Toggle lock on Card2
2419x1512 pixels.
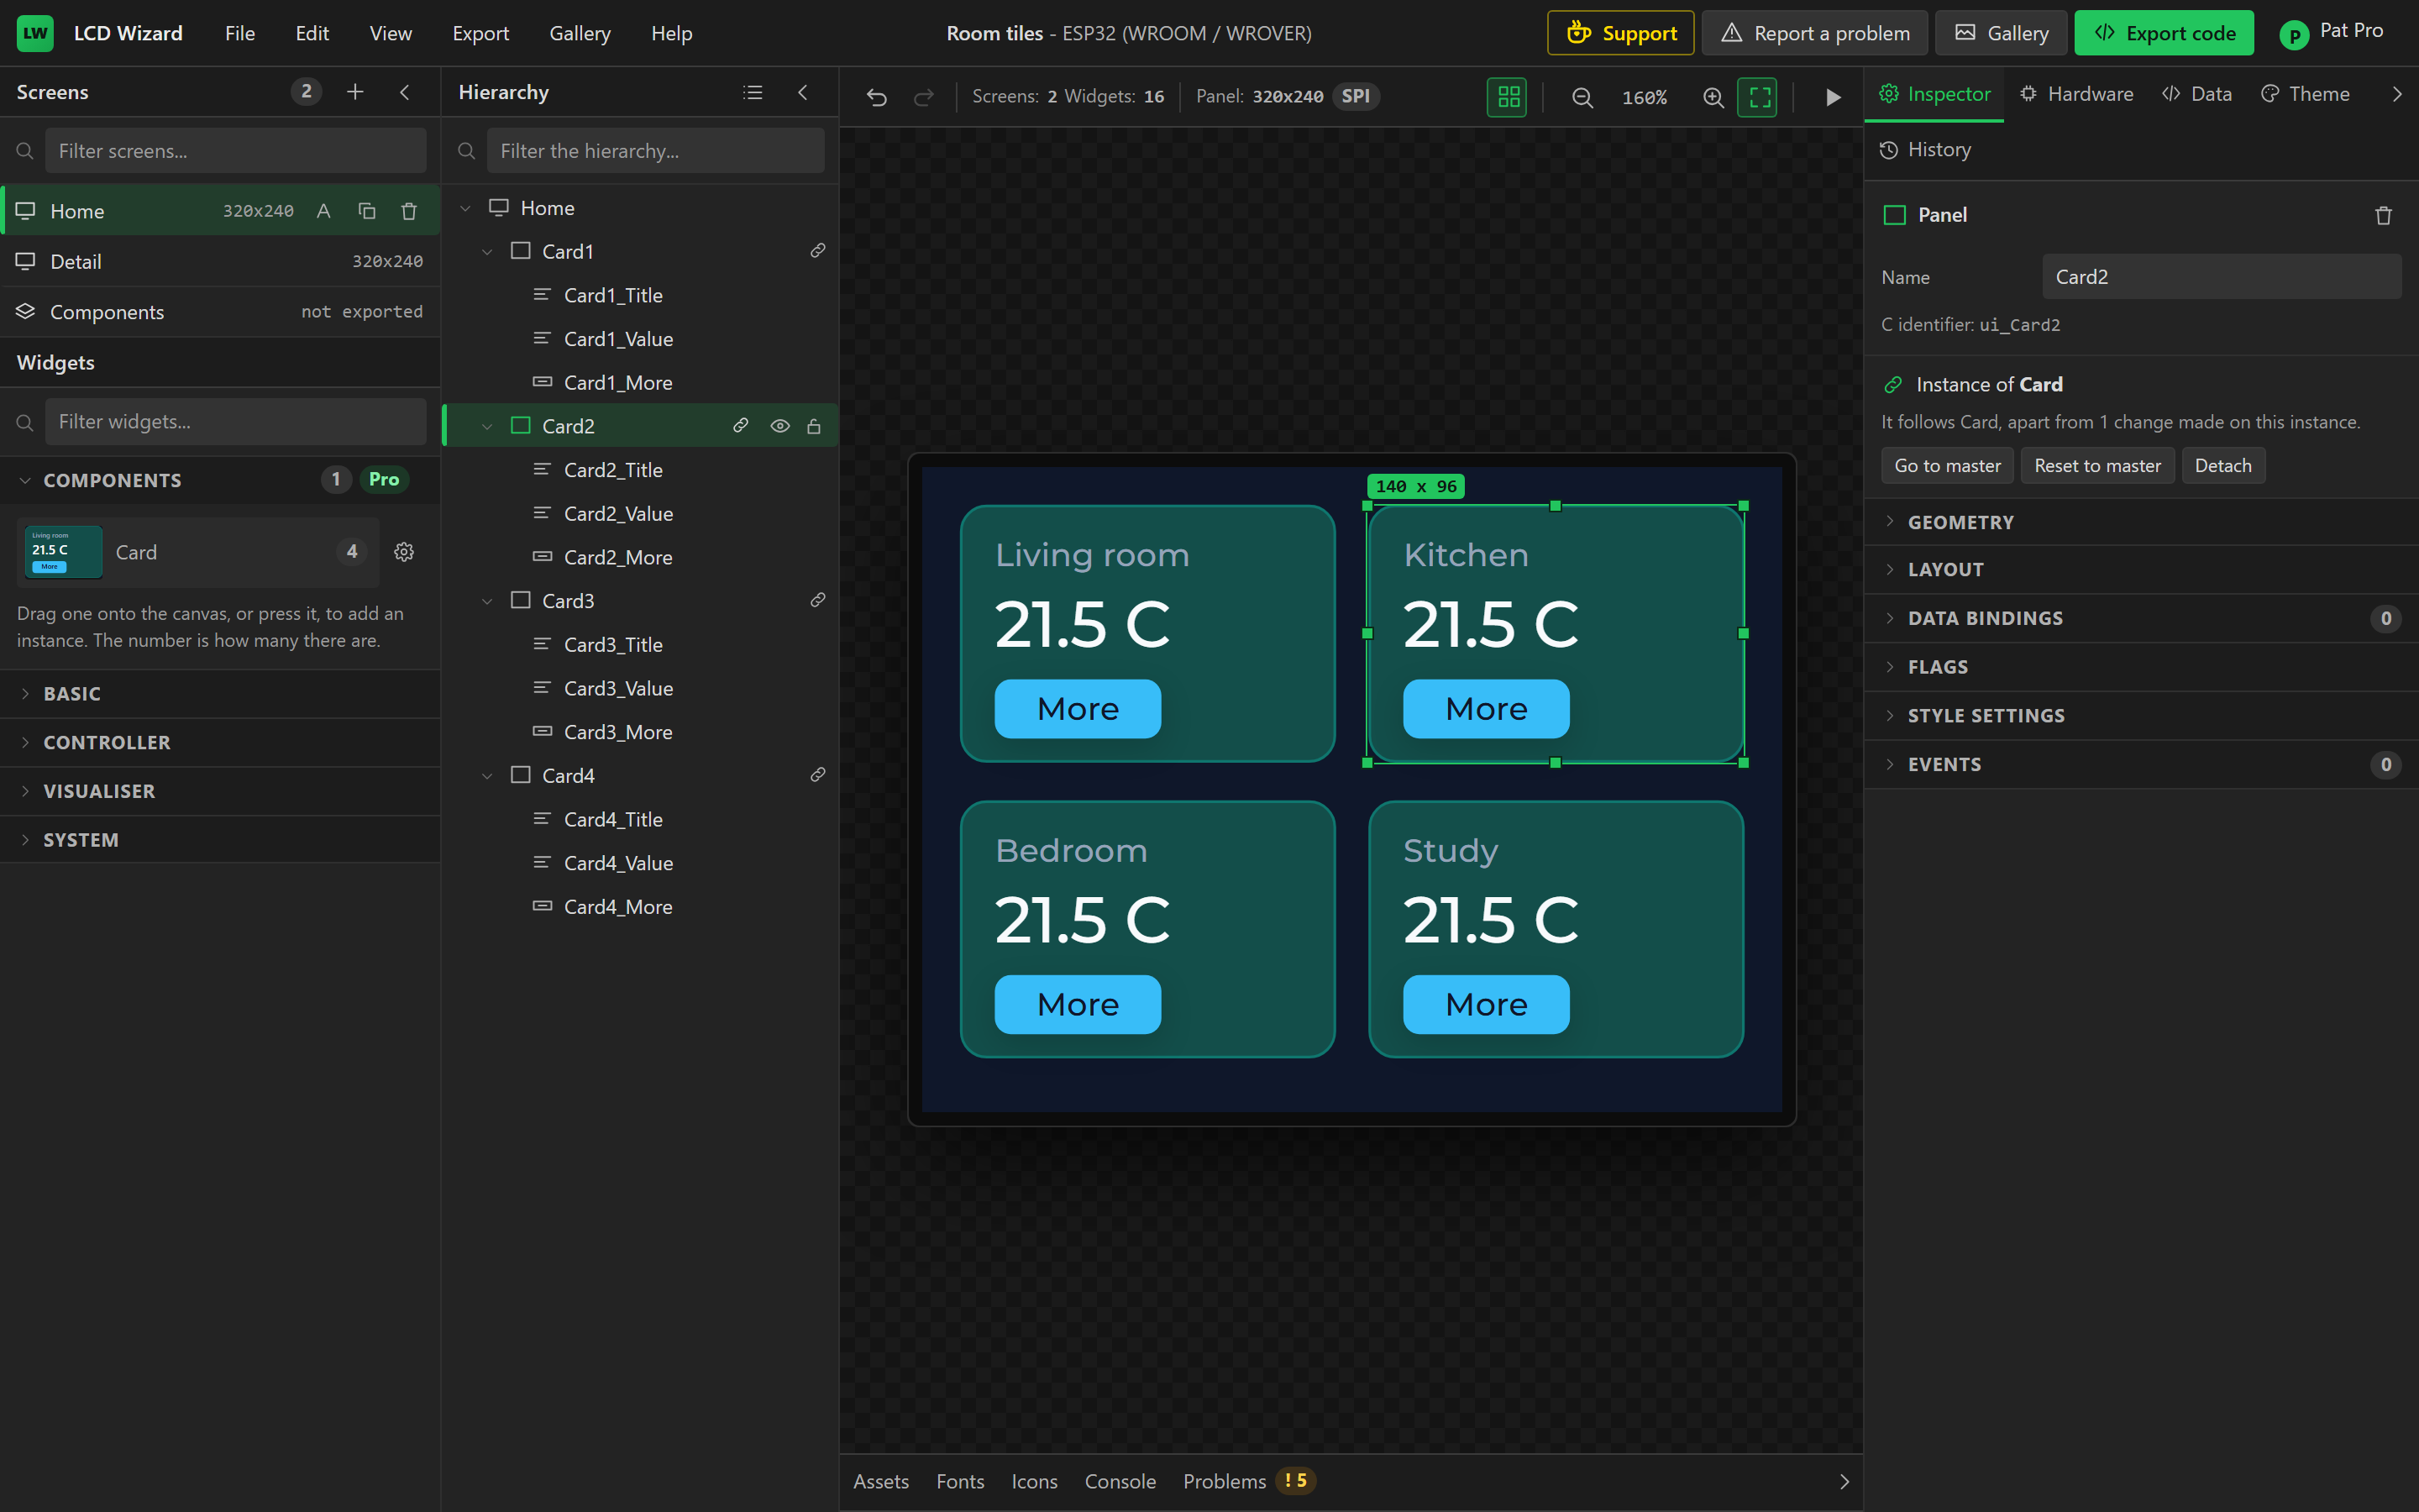(x=814, y=425)
